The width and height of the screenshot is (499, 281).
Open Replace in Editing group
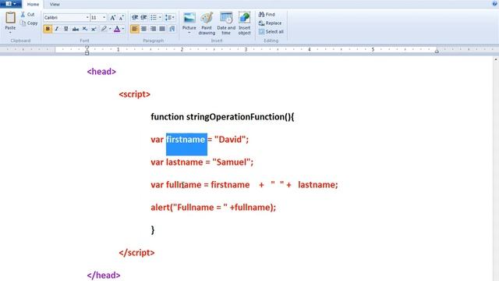click(270, 23)
